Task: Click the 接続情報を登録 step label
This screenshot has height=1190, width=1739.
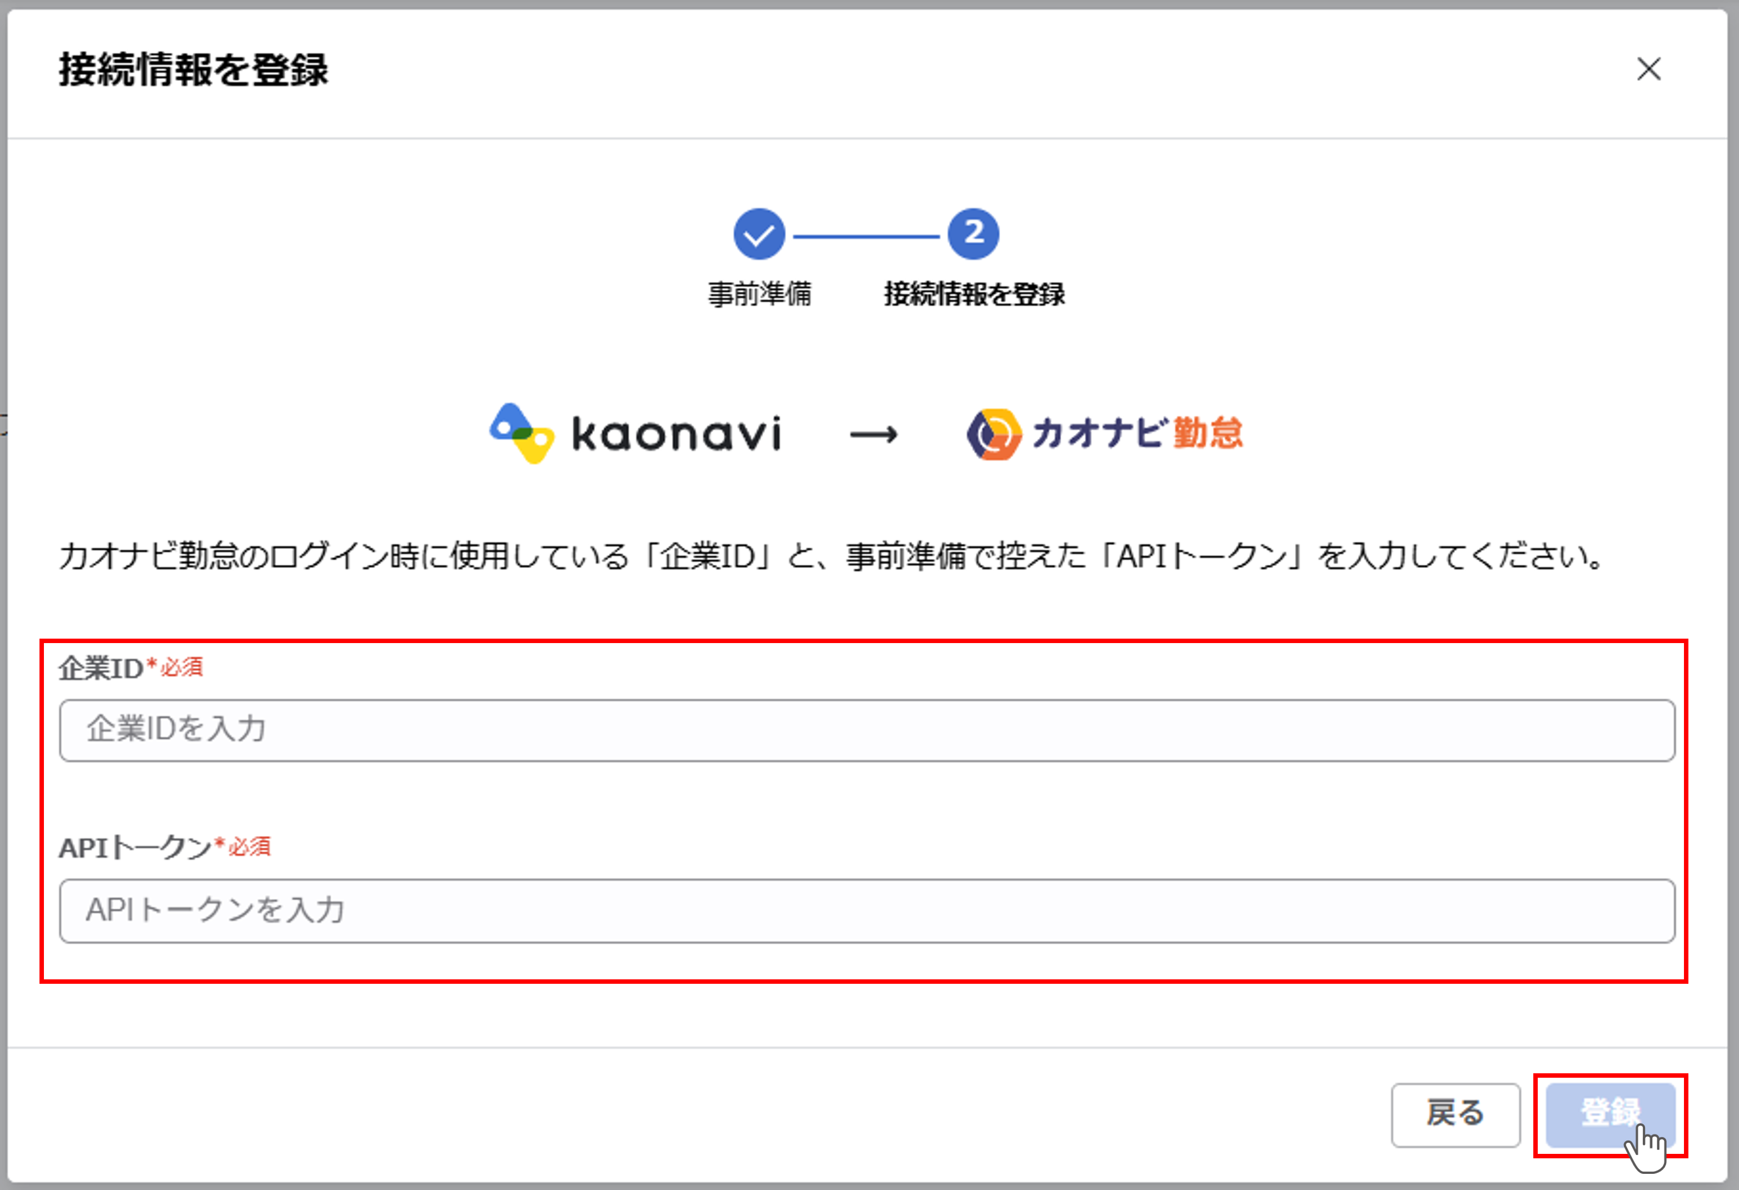Action: [x=973, y=294]
